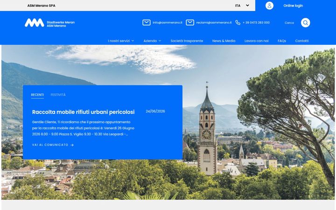
Task: Click the phone handset icon
Action: 238,22
